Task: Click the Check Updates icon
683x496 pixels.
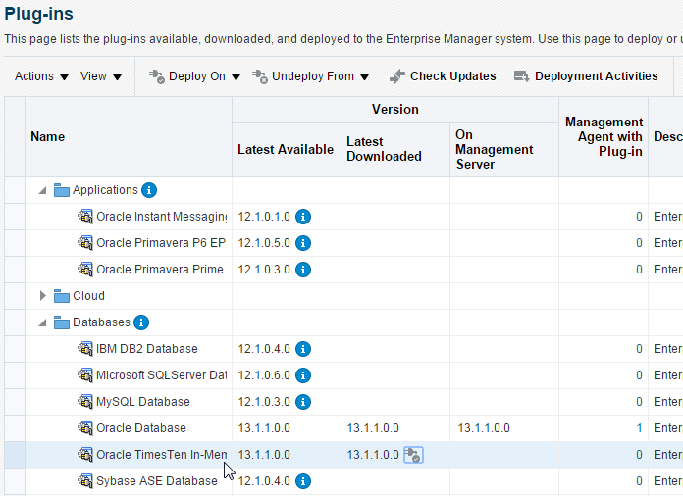Action: 397,76
